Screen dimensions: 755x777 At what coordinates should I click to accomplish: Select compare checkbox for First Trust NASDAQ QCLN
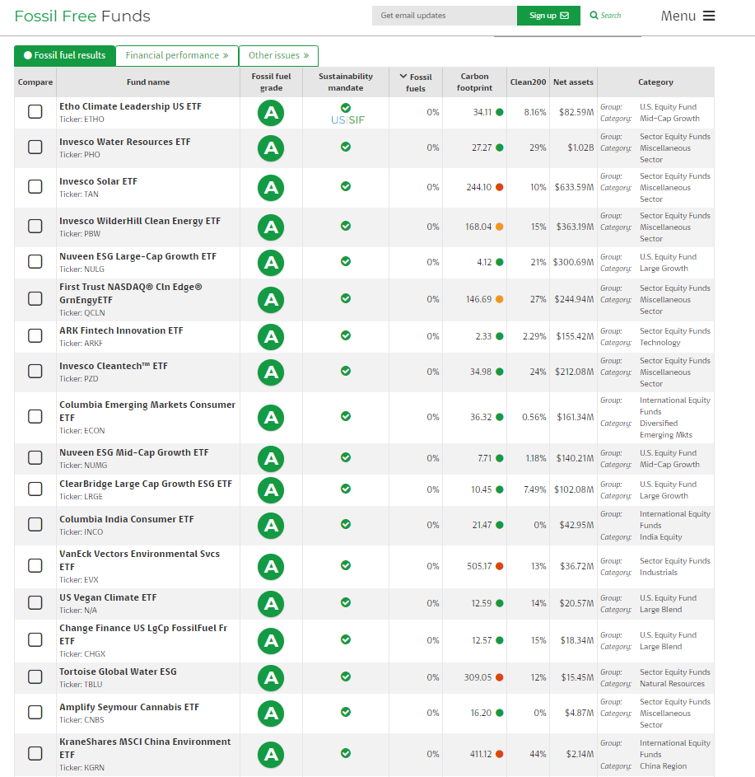(35, 298)
